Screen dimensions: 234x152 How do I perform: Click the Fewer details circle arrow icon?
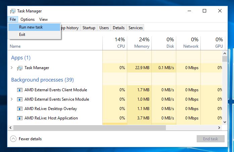coord(13,139)
